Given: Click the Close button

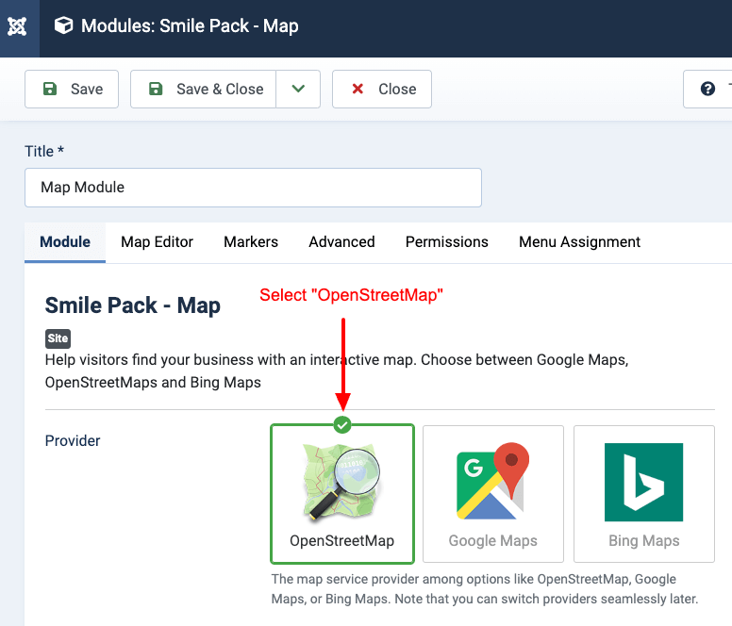Looking at the screenshot, I should pyautogui.click(x=382, y=90).
